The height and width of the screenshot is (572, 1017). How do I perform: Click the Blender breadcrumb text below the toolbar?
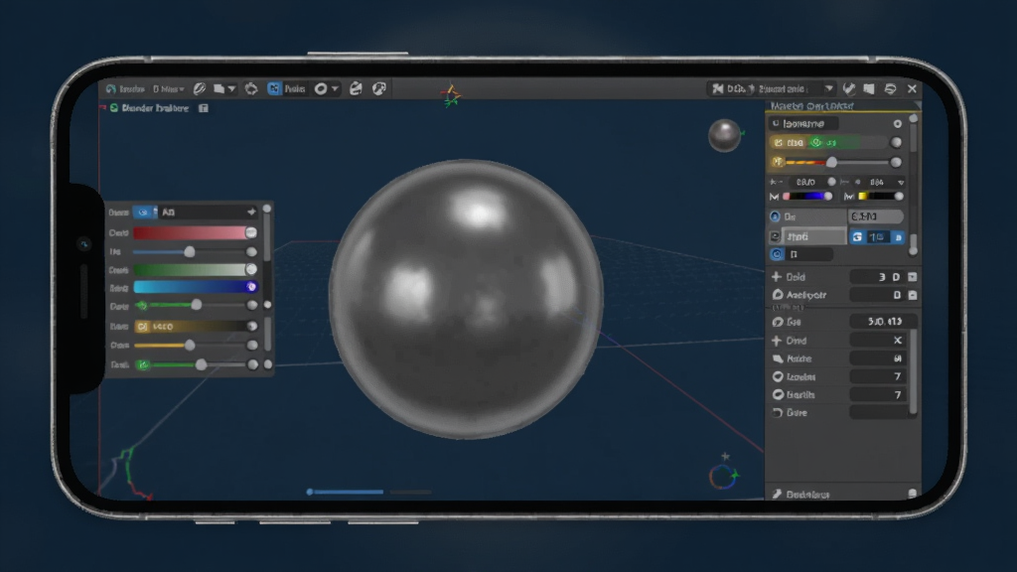coord(155,108)
